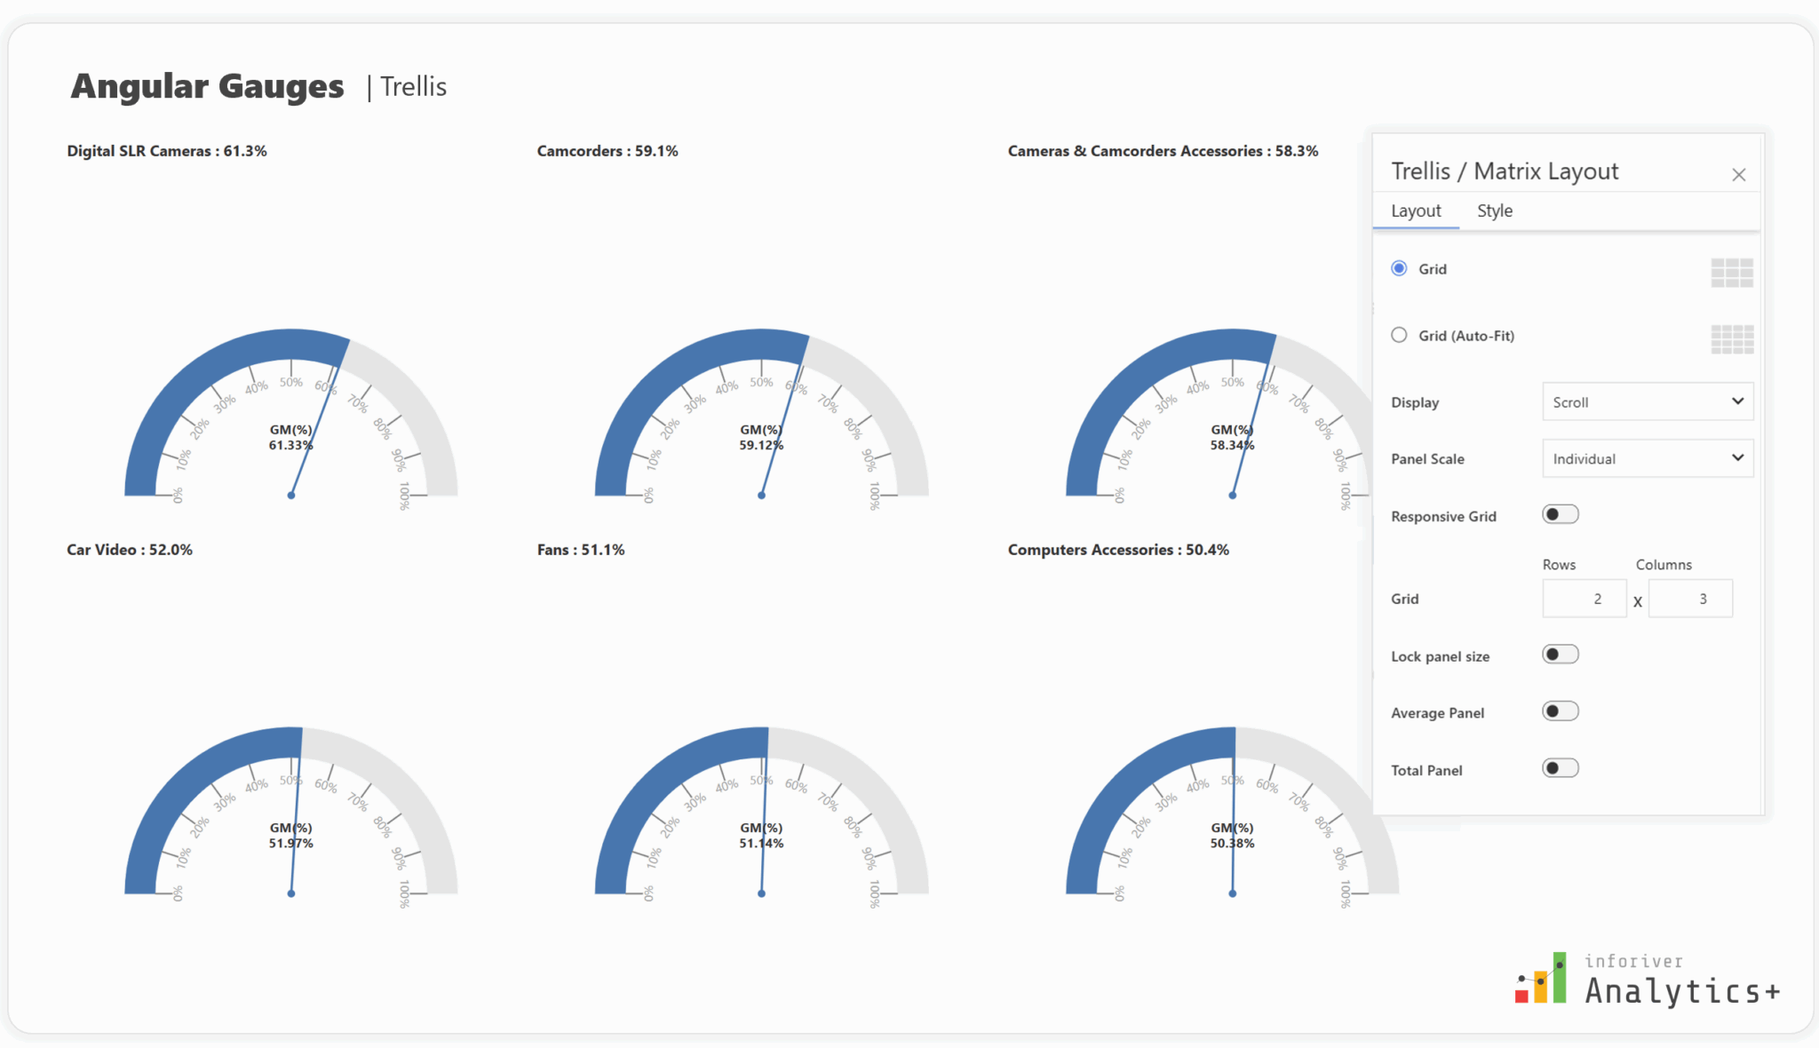This screenshot has width=1819, height=1048.
Task: Open the Display dropdown set to Scroll
Action: pos(1647,401)
